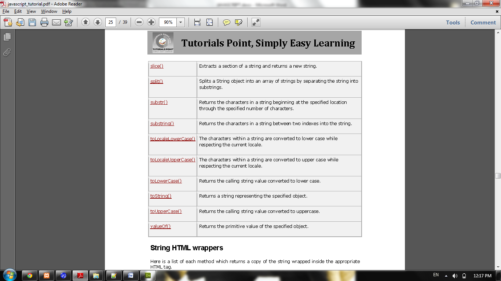
Task: Click the EN language indicator
Action: coord(436,275)
